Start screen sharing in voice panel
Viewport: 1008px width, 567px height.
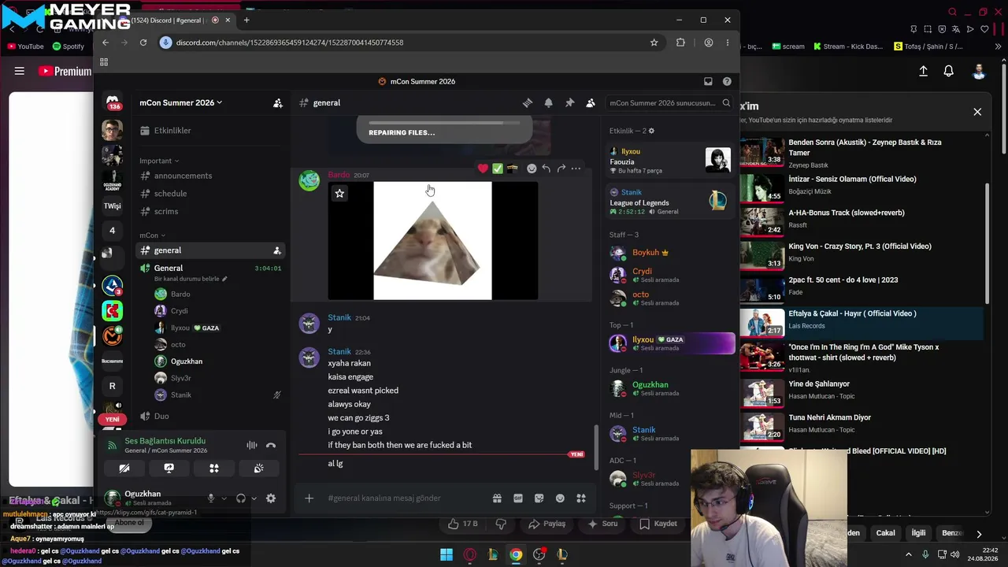[169, 468]
